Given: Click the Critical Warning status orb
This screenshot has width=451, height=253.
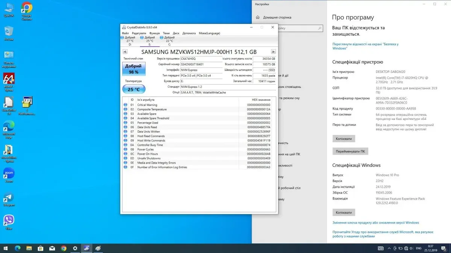Looking at the screenshot, I should click(126, 105).
